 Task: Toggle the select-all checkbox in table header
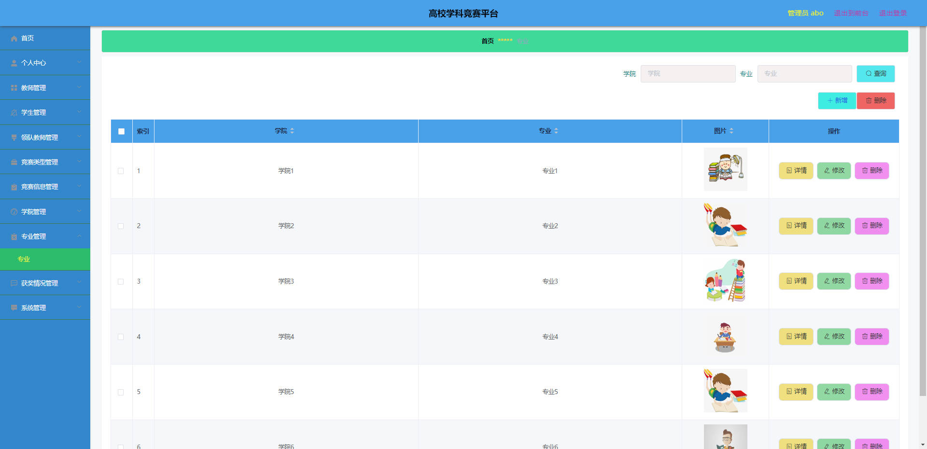point(121,132)
